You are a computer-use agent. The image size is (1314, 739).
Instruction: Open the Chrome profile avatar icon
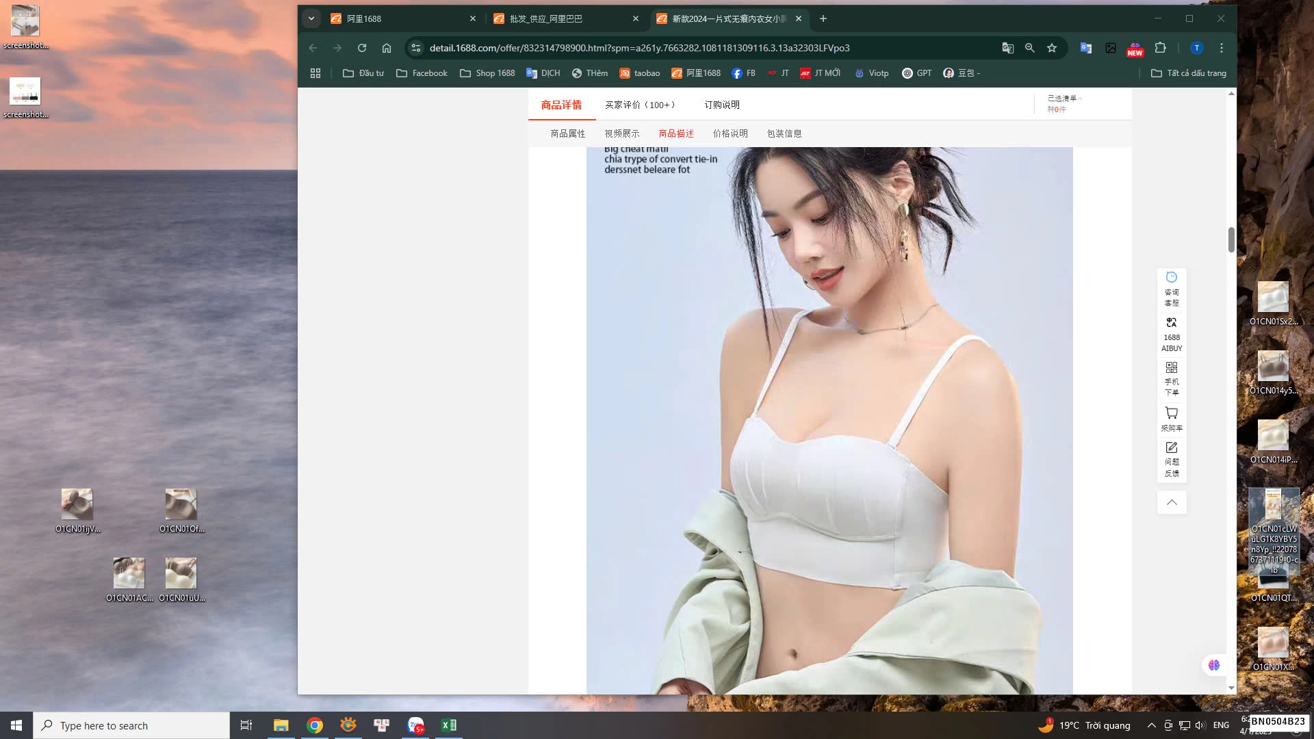click(x=1196, y=48)
